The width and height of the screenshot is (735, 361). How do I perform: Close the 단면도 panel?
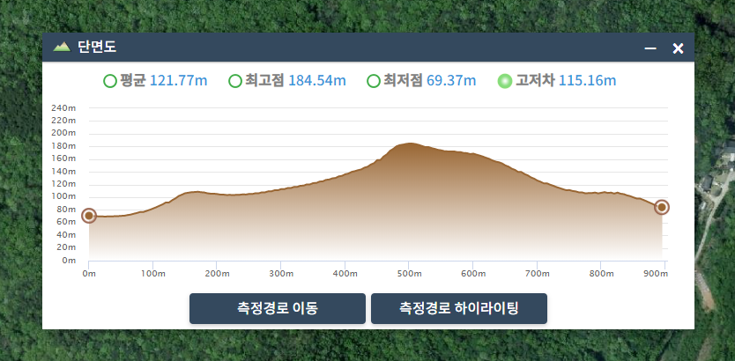678,48
